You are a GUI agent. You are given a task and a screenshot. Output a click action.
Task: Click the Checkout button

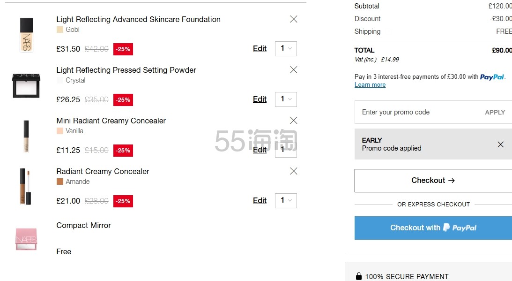coord(433,181)
